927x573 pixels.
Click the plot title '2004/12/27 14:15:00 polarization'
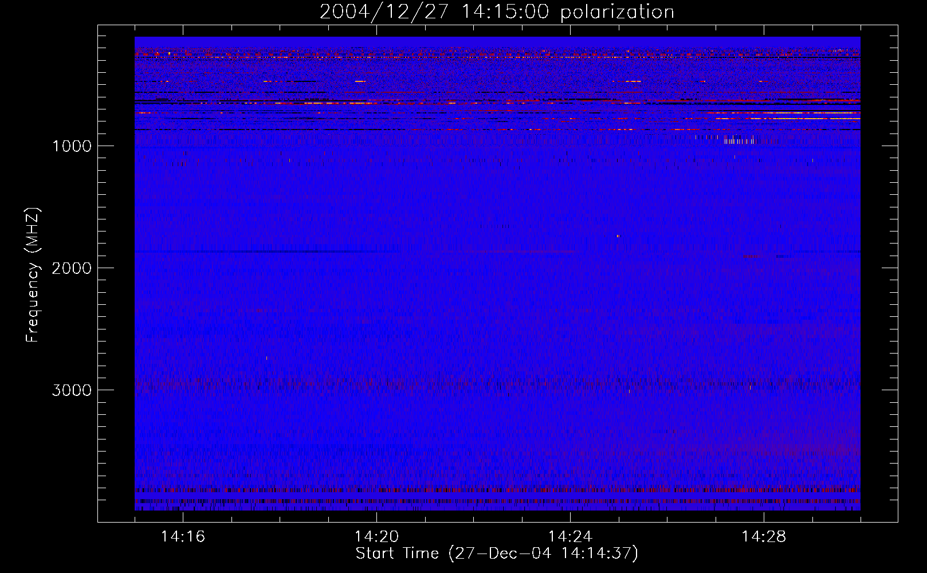[497, 11]
